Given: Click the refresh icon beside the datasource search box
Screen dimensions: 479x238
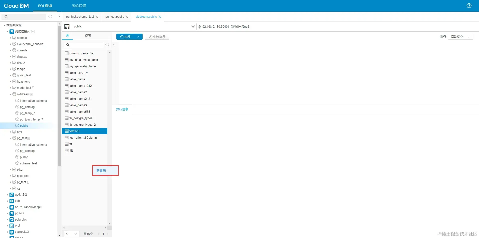Looking at the screenshot, I should point(50,16).
